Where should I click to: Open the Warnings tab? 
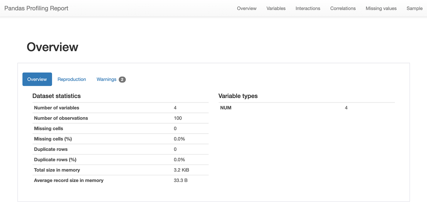[x=106, y=79]
